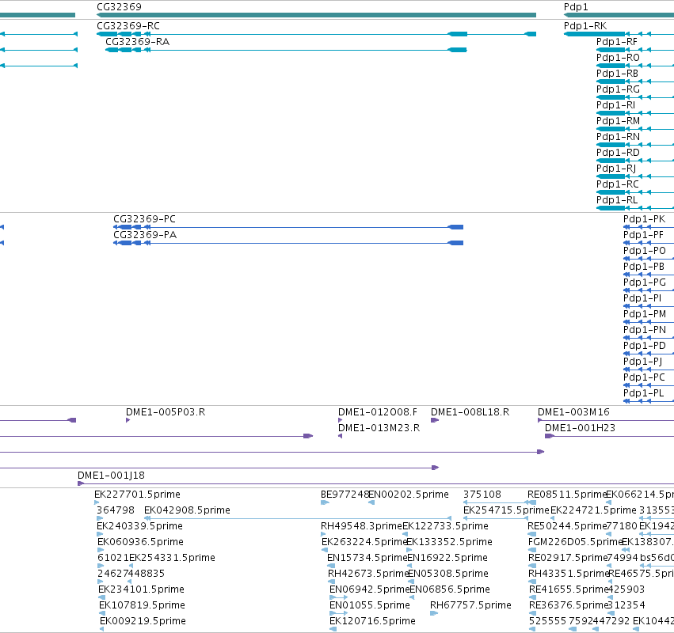Open EST EK107819.5prime label

pos(142,605)
